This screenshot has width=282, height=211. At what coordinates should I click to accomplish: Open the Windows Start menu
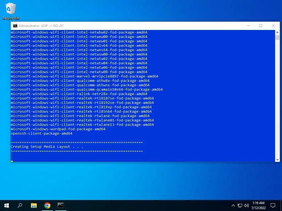point(7,206)
